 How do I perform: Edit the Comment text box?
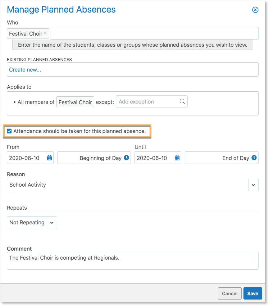click(133, 261)
